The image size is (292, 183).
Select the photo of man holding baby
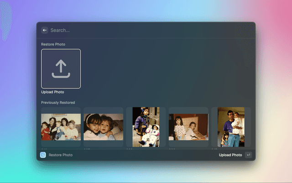(231, 127)
